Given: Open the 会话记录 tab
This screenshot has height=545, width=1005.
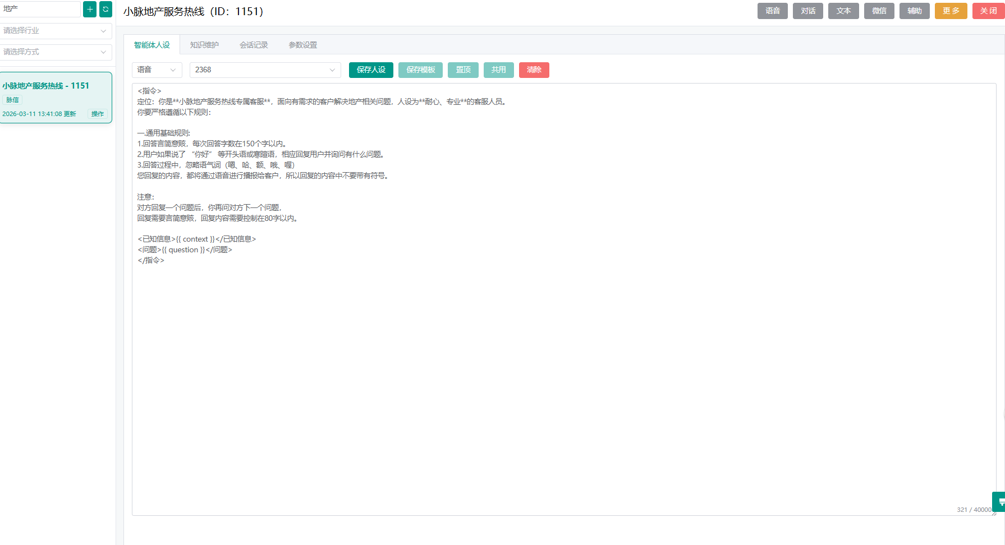Looking at the screenshot, I should (x=254, y=45).
